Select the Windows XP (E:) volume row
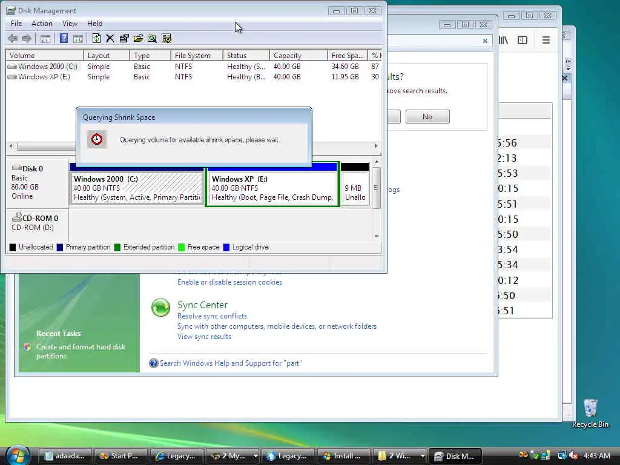The image size is (620, 465). click(x=193, y=77)
